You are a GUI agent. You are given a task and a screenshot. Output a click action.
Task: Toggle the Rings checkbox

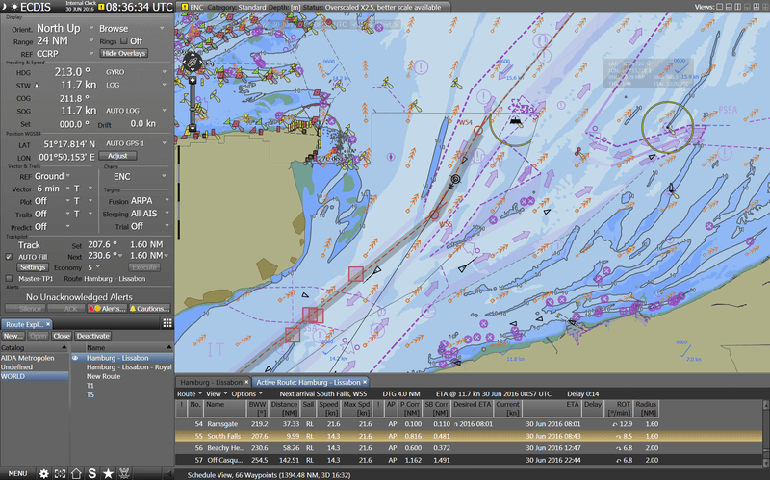[122, 41]
